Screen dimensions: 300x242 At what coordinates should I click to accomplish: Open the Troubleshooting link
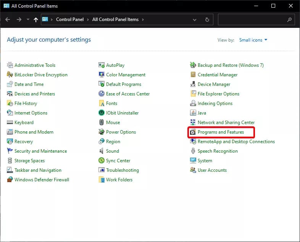[123, 170]
